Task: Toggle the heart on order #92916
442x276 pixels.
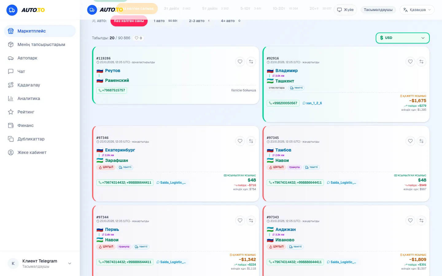Action: click(x=410, y=62)
